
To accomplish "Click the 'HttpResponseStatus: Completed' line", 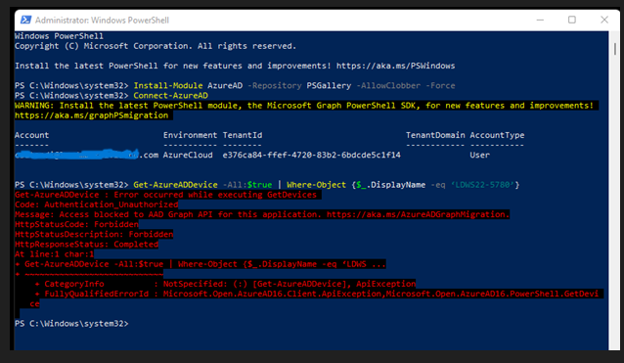I will pos(86,245).
